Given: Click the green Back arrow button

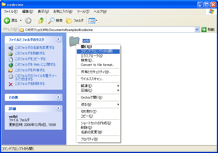Looking at the screenshot, I should [7, 21].
